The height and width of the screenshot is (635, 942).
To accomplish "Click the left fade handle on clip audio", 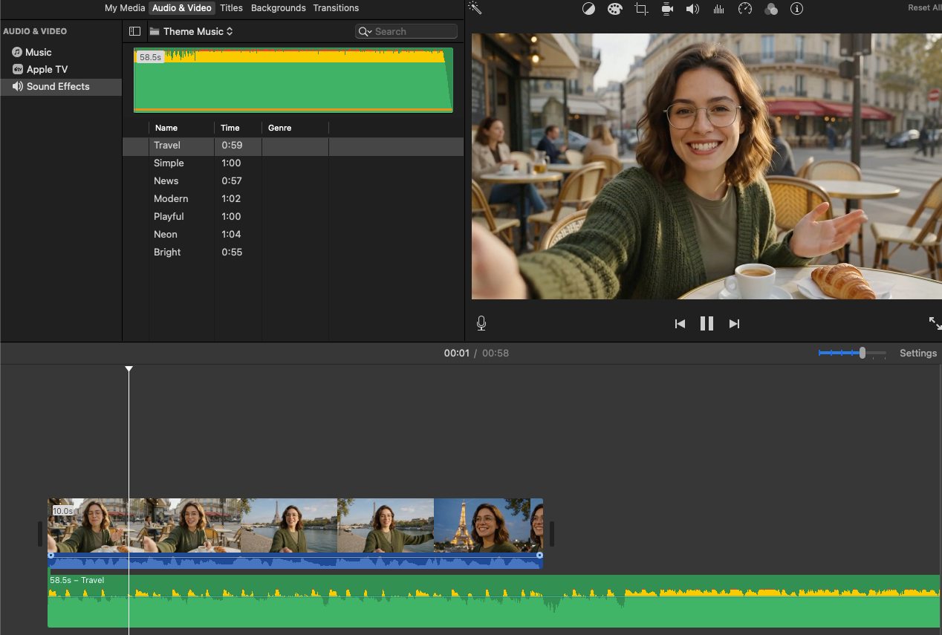I will pos(51,556).
